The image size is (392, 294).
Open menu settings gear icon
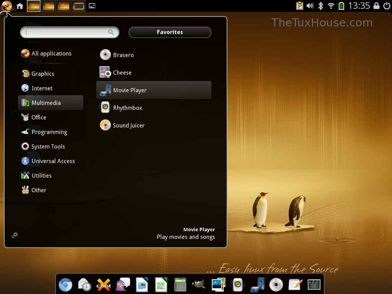tap(15, 235)
